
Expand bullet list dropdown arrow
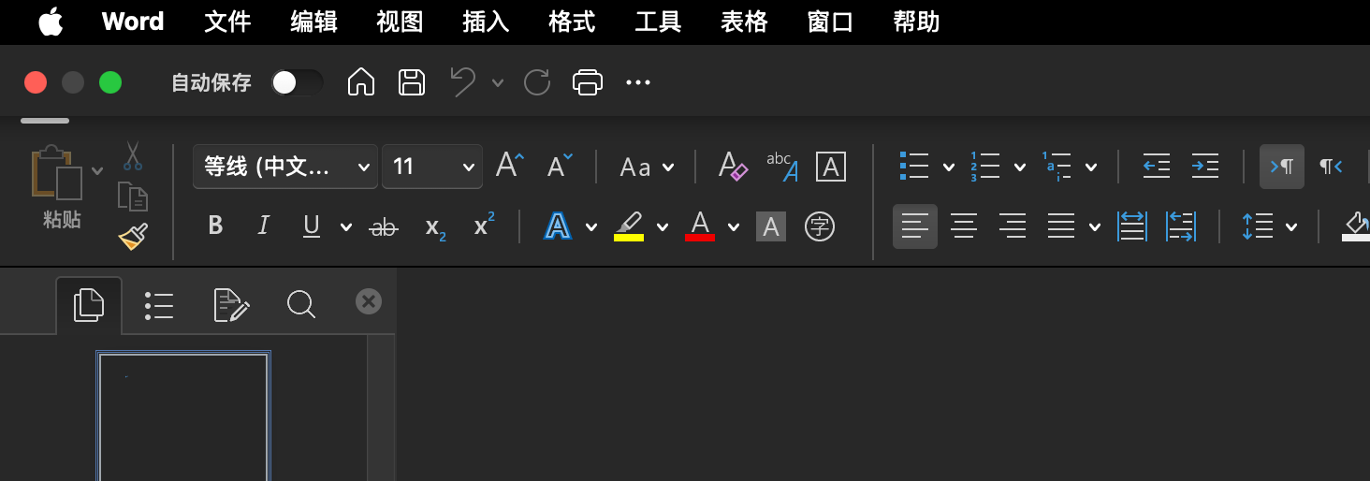pyautogui.click(x=949, y=168)
